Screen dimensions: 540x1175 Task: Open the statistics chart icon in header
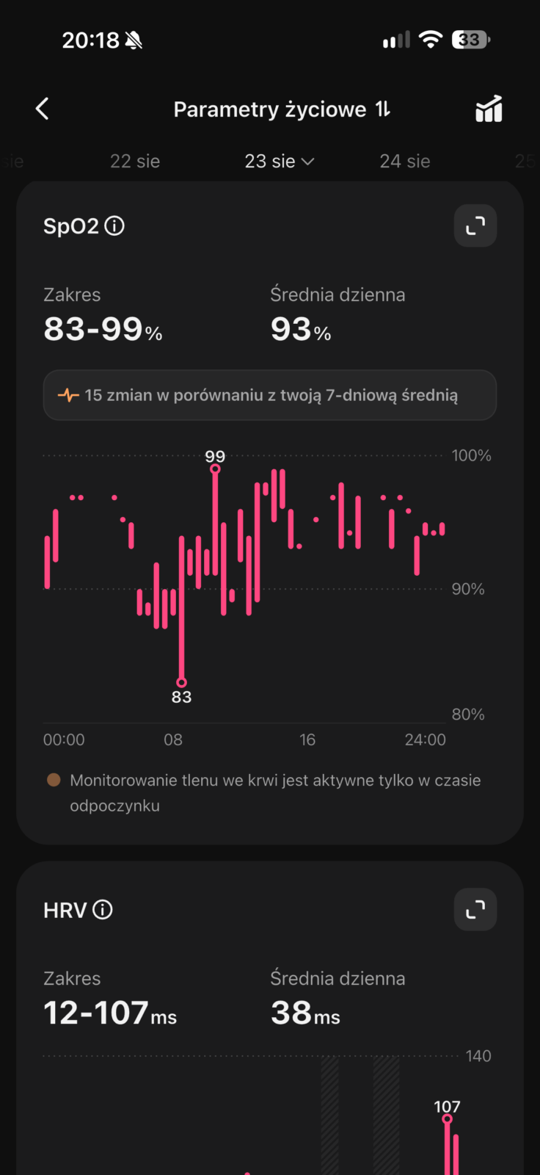pos(489,109)
